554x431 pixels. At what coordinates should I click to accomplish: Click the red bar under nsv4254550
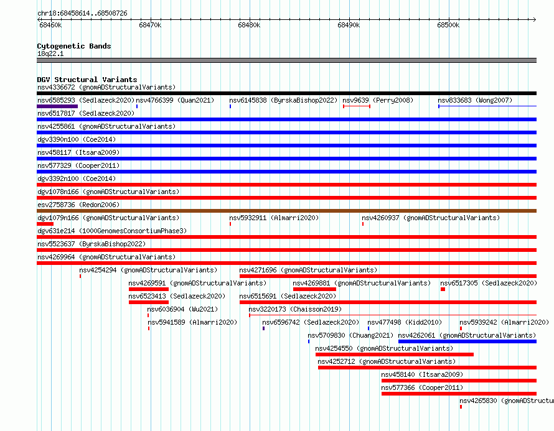click(x=395, y=355)
